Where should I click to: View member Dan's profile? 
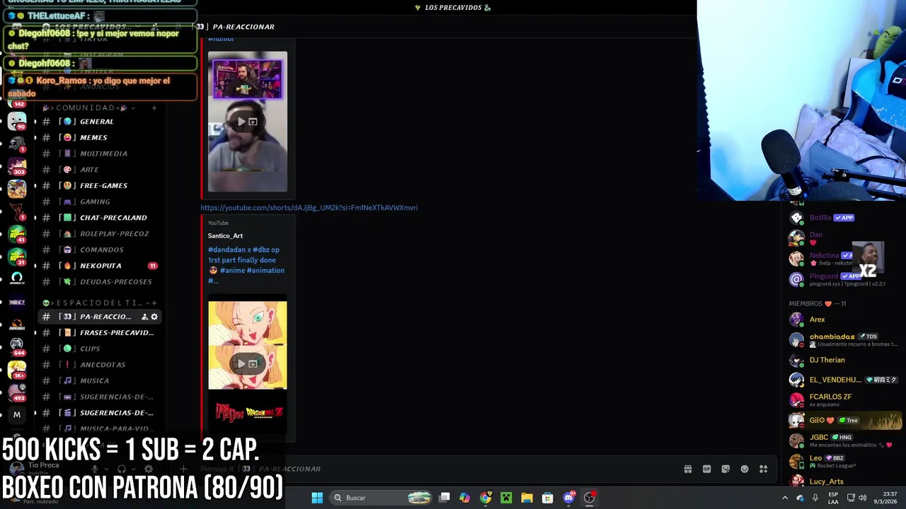pyautogui.click(x=842, y=238)
